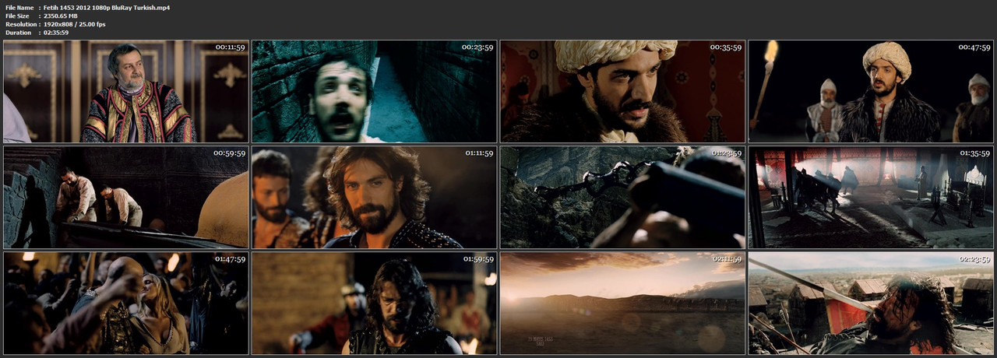Click the 01:11:59 timestamp label

pos(478,153)
